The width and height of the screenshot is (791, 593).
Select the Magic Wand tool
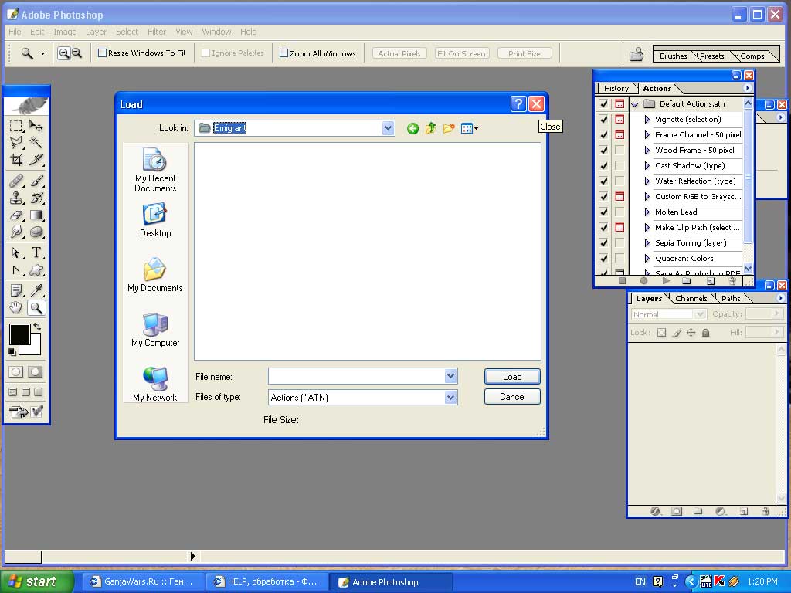click(36, 143)
